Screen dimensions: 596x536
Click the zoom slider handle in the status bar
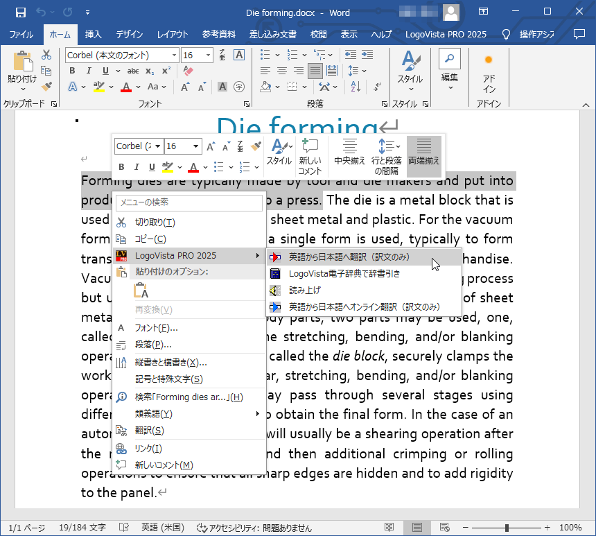pos(507,528)
